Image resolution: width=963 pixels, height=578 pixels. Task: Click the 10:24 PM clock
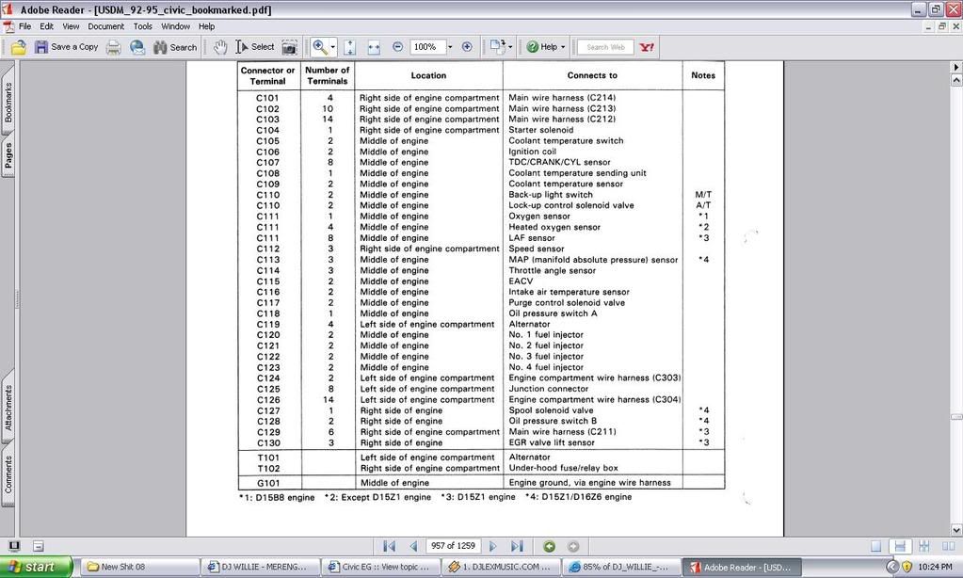[x=935, y=567]
